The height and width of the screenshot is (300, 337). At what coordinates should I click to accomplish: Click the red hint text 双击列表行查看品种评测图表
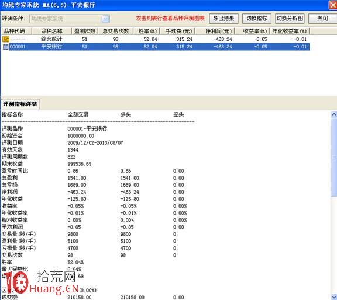170,19
